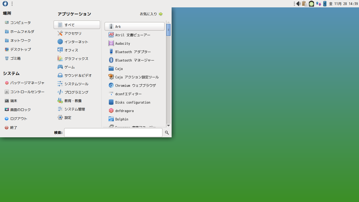Show the プログラミング category
Screen dimensions: 359x202
(77, 92)
